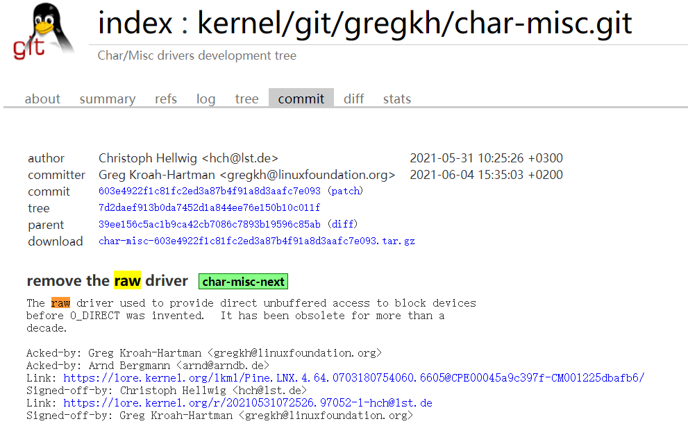Open parent commit 39ee156c link

coord(209,225)
